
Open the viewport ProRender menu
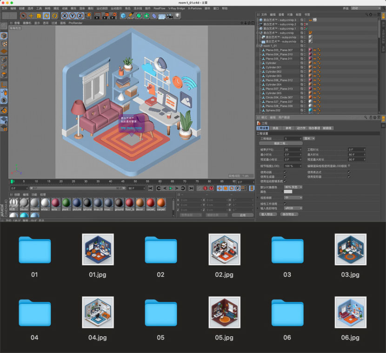[x=75, y=23]
